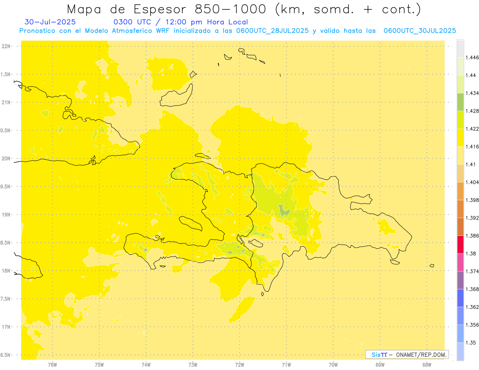The image size is (479, 370).
Task: Click the '70W' longitude axis label
Action: [x=333, y=364]
